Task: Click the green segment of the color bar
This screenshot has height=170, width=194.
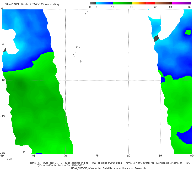Action: click(123, 3)
